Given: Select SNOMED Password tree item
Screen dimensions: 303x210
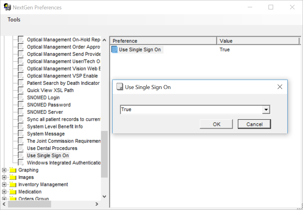Looking at the screenshot, I should coord(49,105).
